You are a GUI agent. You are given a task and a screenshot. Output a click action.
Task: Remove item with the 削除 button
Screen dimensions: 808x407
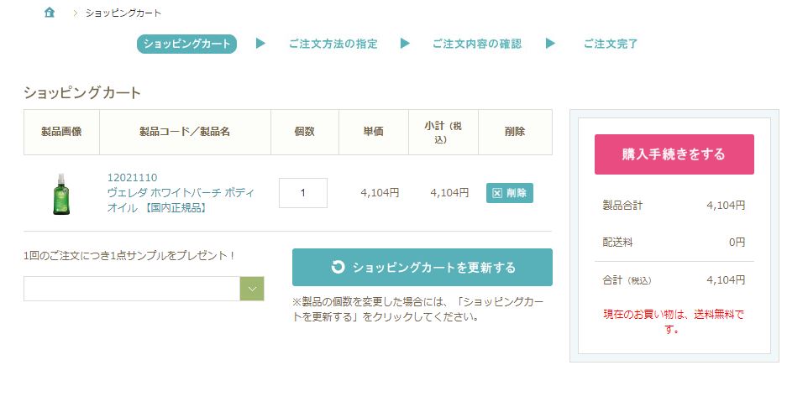(510, 193)
